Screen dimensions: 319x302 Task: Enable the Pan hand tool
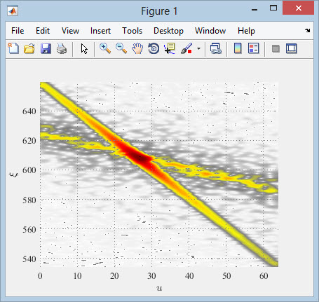[x=137, y=48]
